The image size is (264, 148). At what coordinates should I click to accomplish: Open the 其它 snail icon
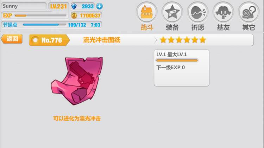[249, 12]
